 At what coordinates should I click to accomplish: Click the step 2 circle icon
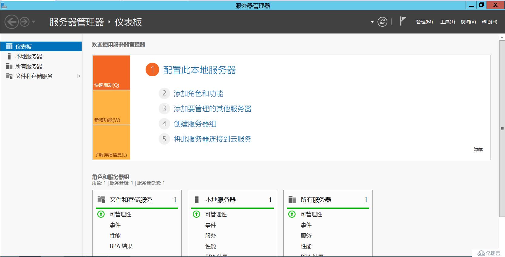164,93
